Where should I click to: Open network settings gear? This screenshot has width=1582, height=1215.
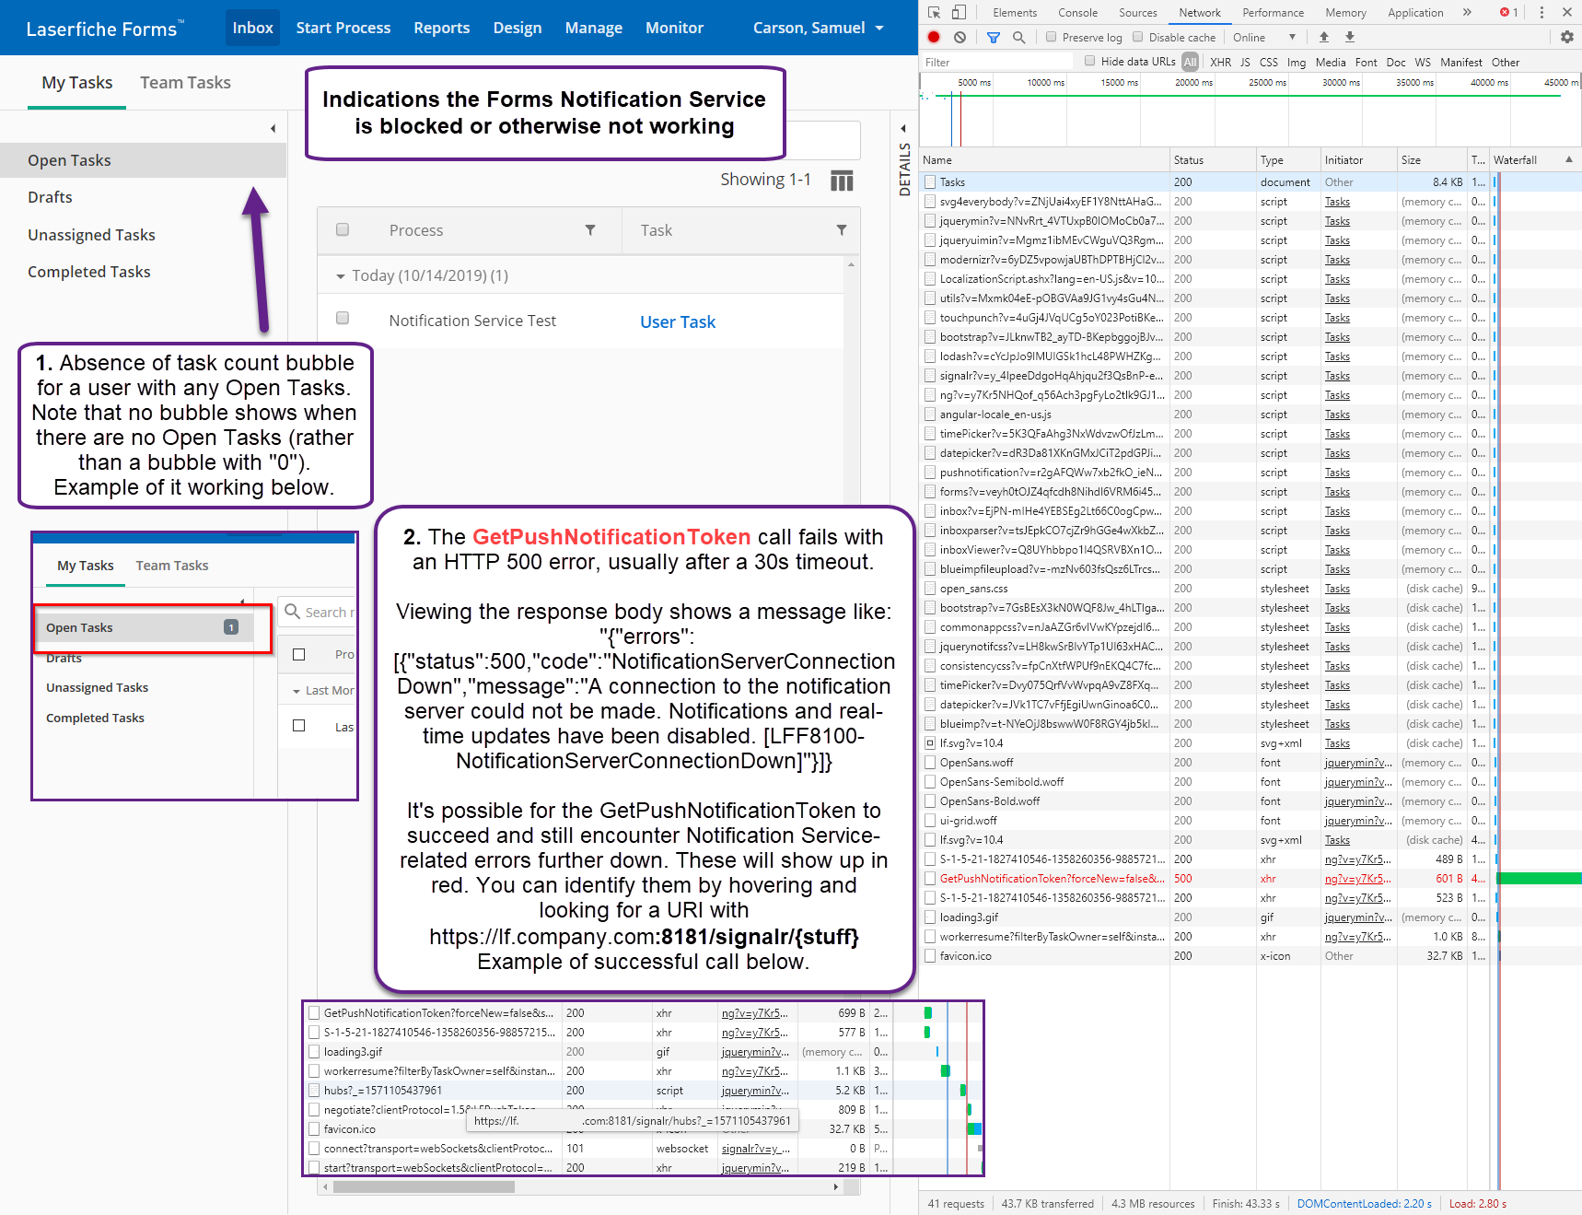coord(1567,38)
